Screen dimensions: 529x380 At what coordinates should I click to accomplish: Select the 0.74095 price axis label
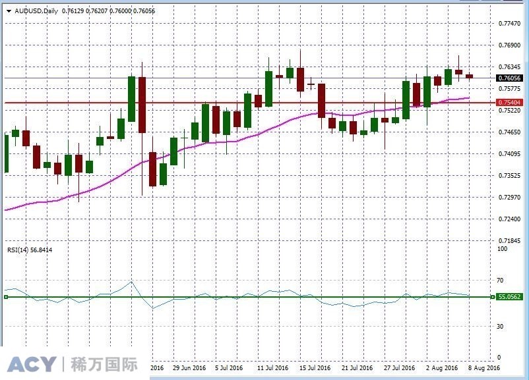coord(509,154)
